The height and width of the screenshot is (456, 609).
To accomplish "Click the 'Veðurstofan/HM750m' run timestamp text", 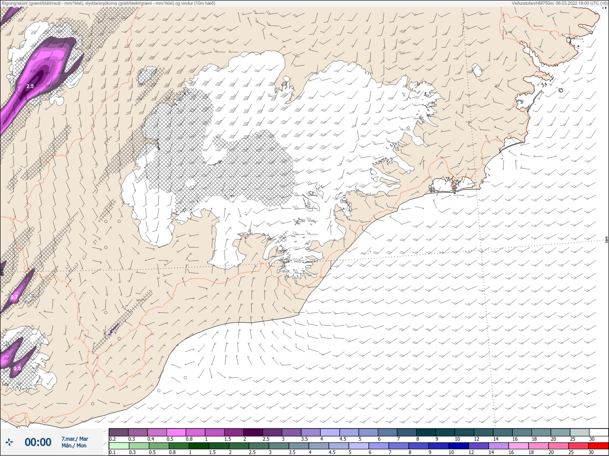I will [560, 3].
